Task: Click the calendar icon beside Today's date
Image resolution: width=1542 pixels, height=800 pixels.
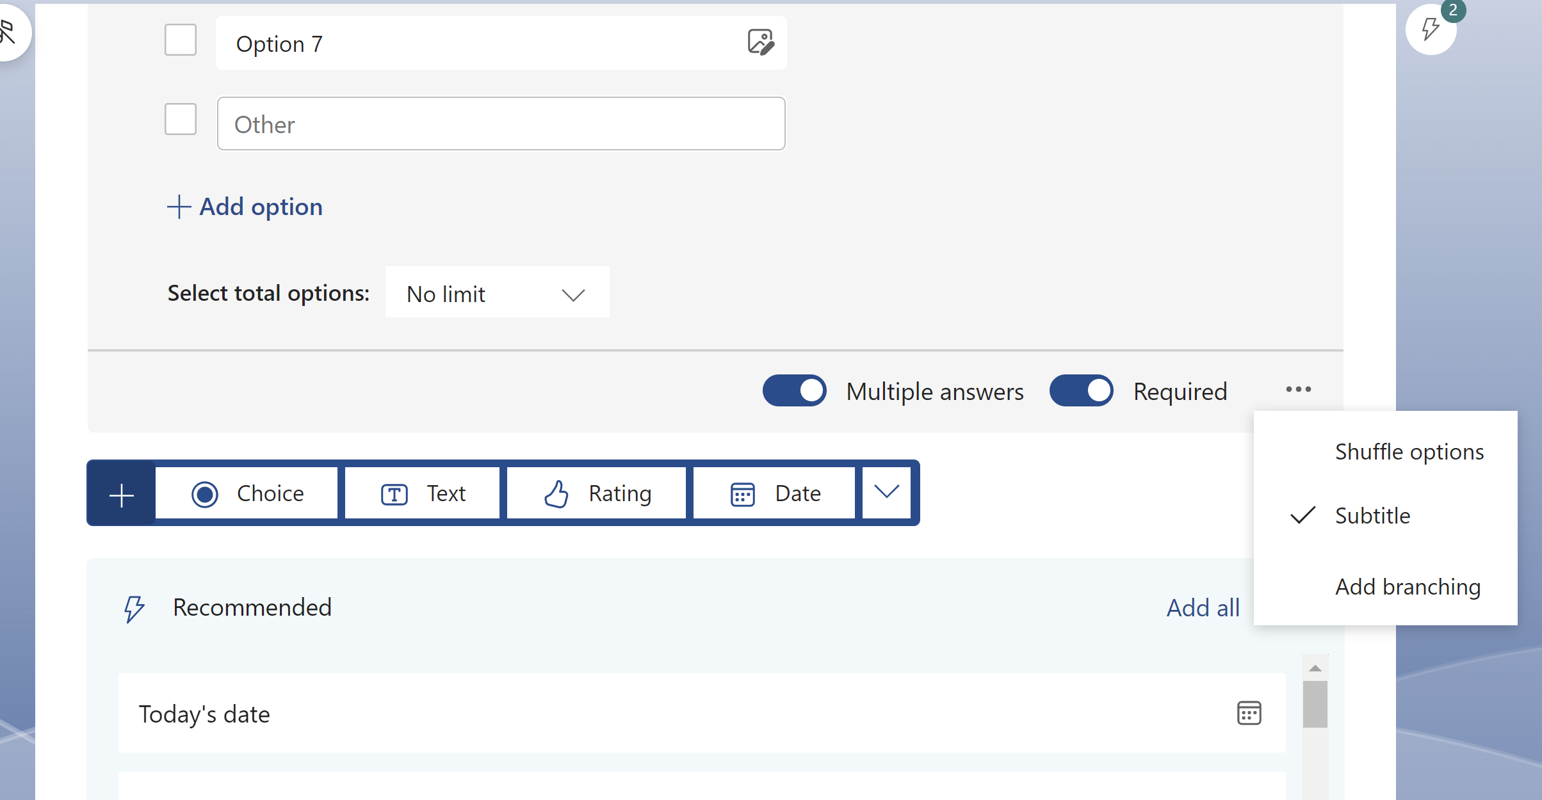Action: coord(1249,713)
